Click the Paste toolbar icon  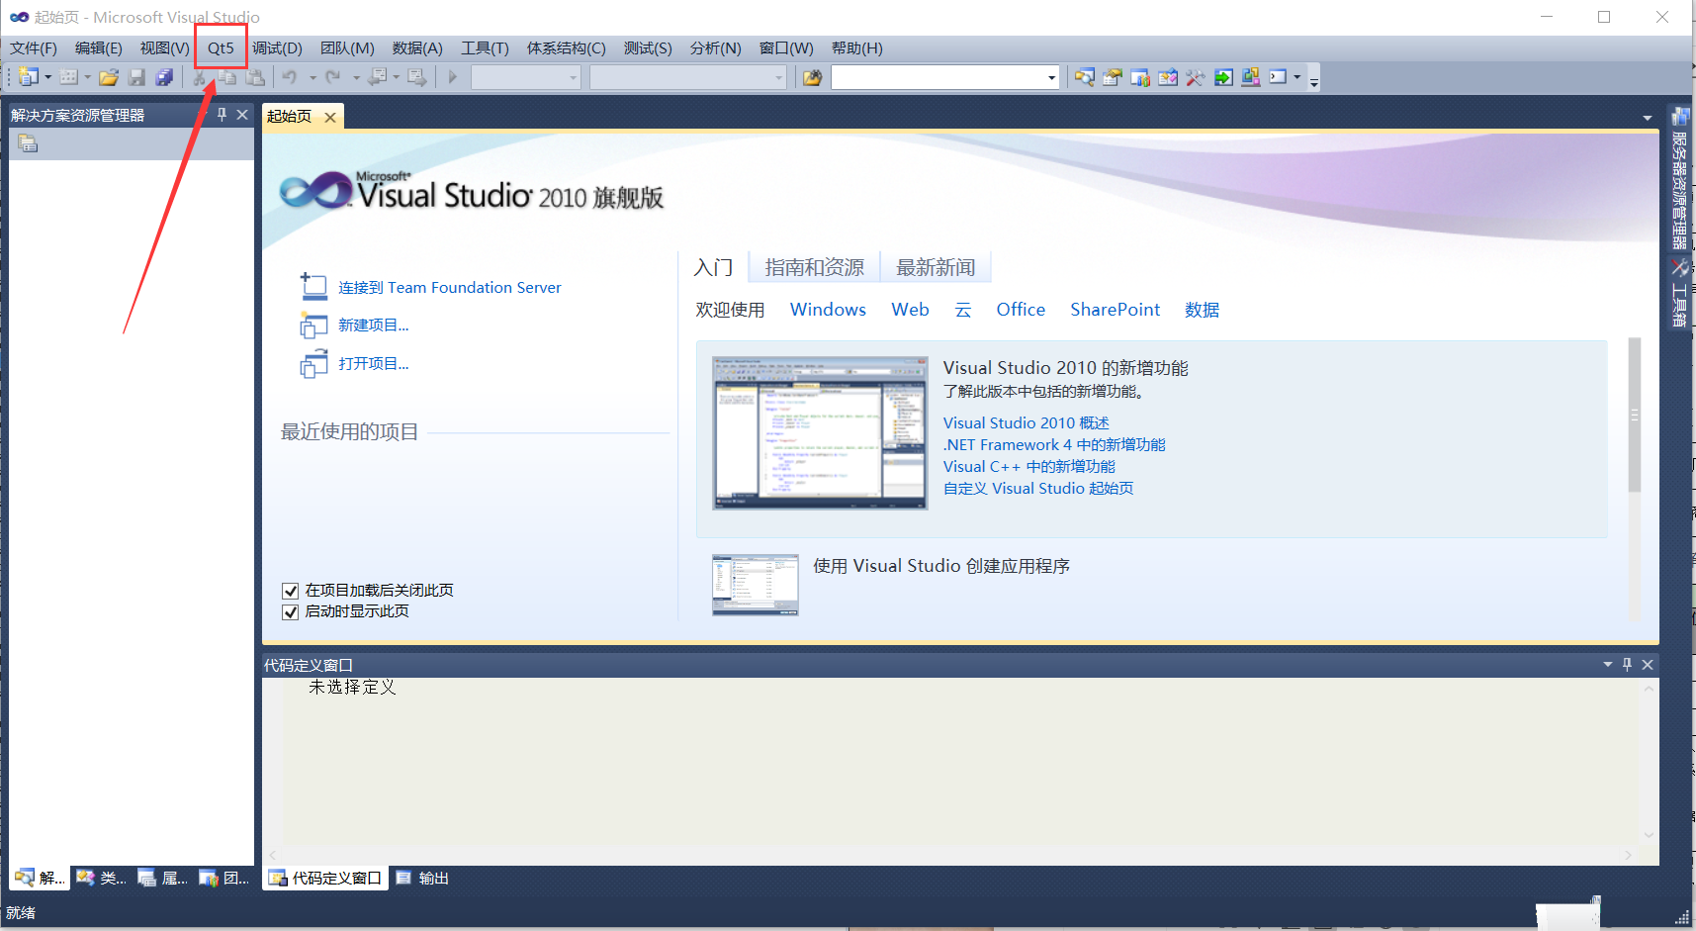[x=254, y=77]
